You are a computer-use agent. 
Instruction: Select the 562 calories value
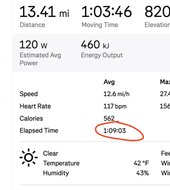coord(109,118)
